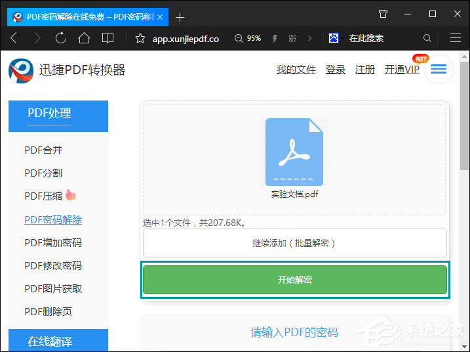Viewport: 470px width, 352px height.
Task: Open the reading mode book icon
Action: (108, 38)
